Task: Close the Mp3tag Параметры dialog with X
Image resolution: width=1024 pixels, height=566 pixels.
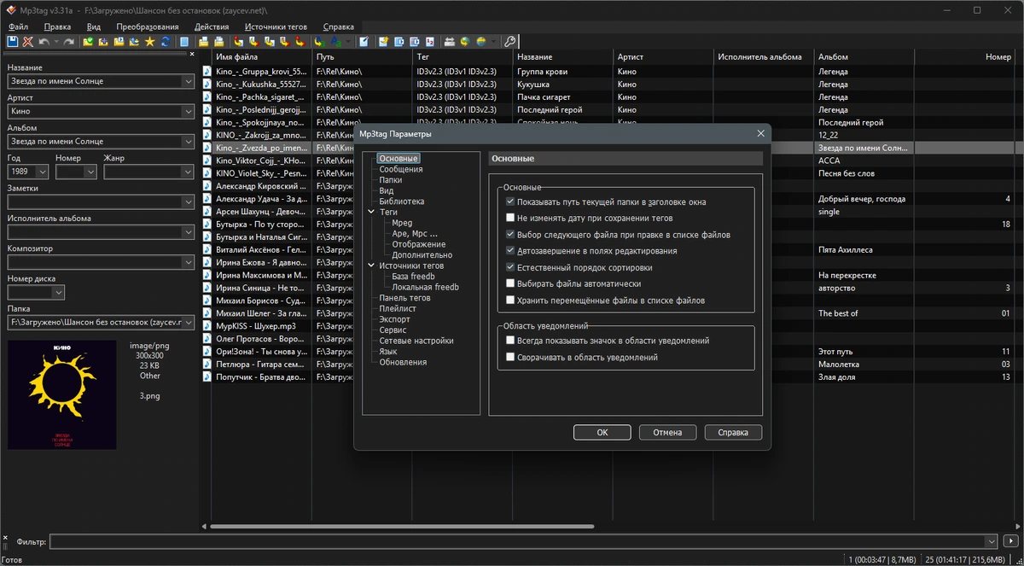Action: click(760, 134)
